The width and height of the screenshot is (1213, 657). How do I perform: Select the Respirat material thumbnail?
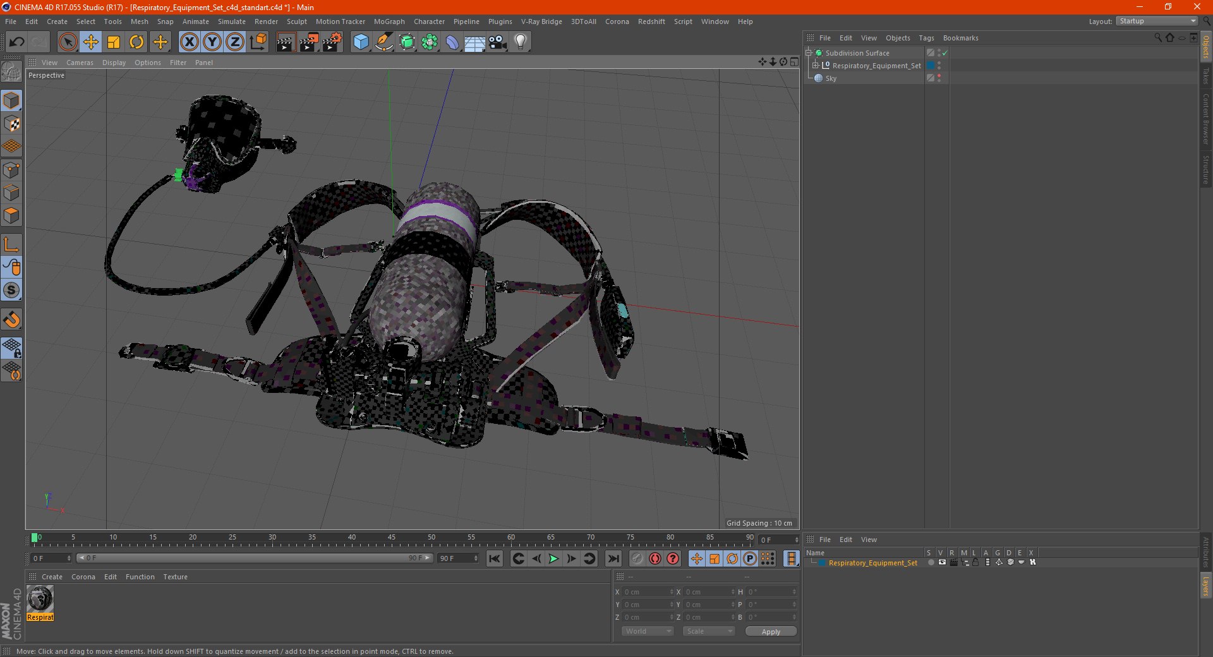[x=40, y=599]
